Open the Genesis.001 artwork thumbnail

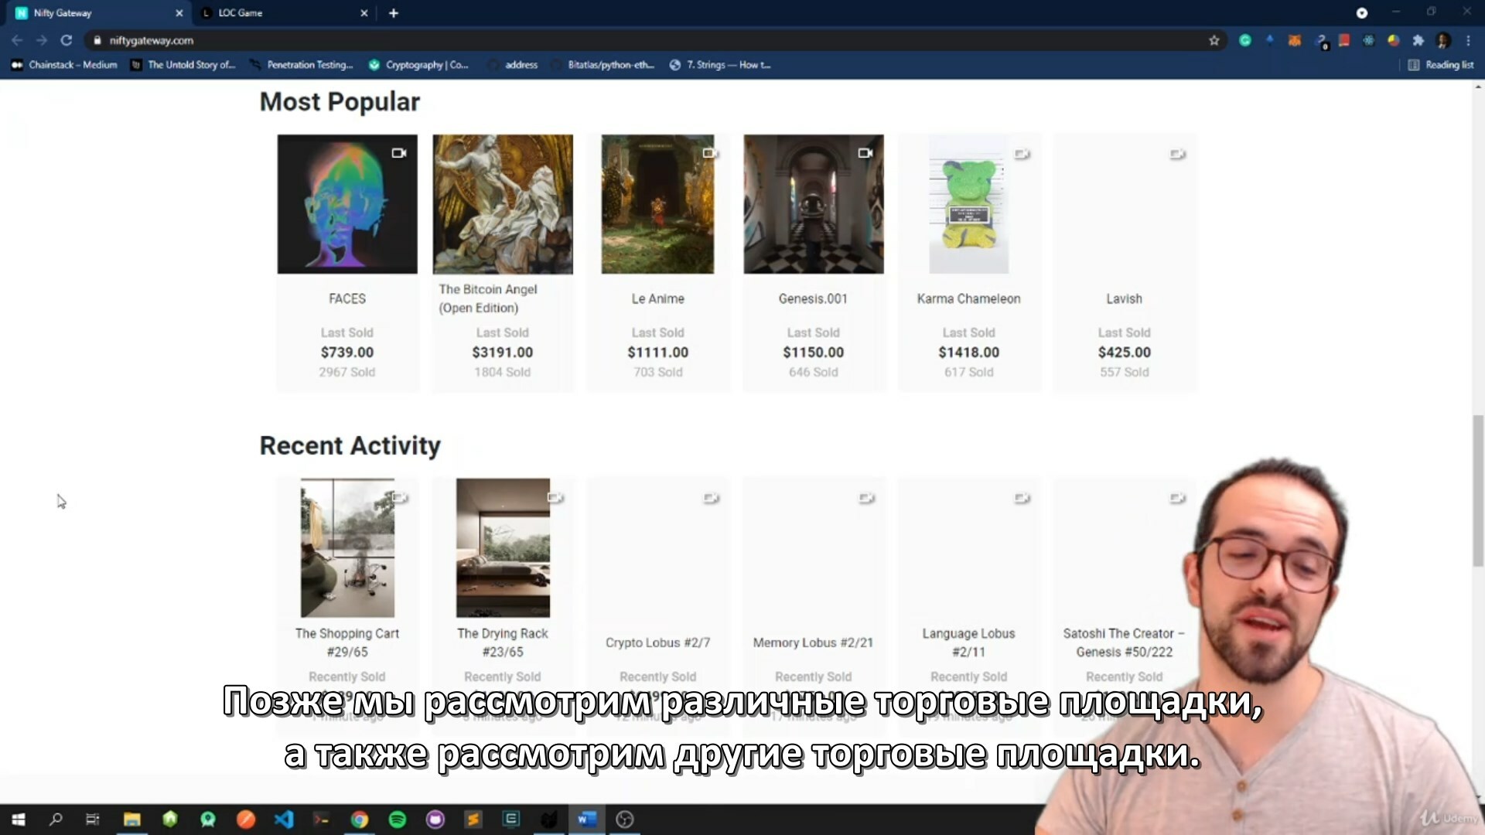[814, 204]
